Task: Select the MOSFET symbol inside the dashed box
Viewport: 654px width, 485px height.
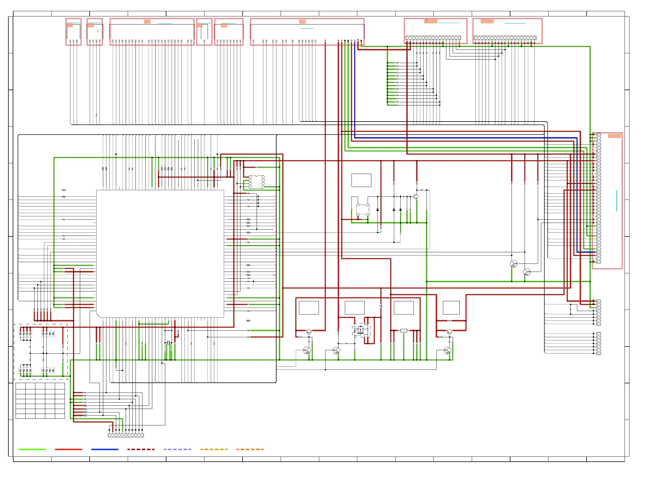Action: click(x=361, y=330)
